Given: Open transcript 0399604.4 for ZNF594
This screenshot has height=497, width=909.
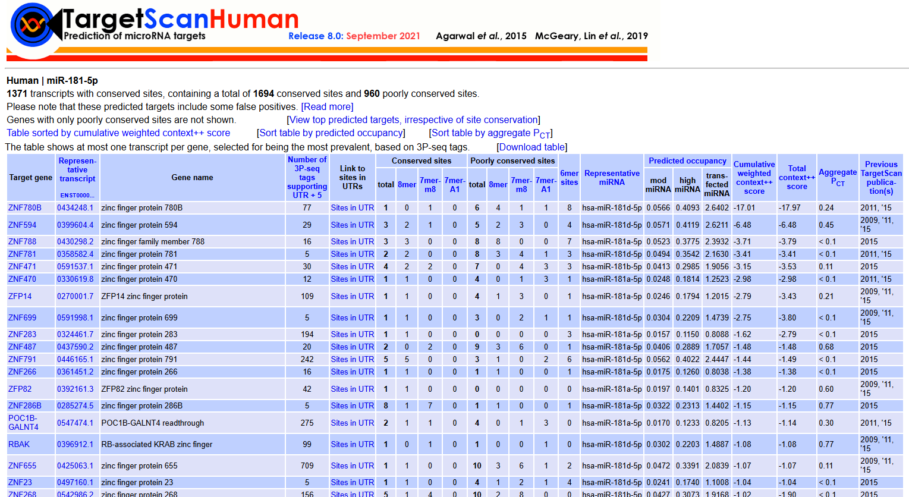Looking at the screenshot, I should coord(75,225).
